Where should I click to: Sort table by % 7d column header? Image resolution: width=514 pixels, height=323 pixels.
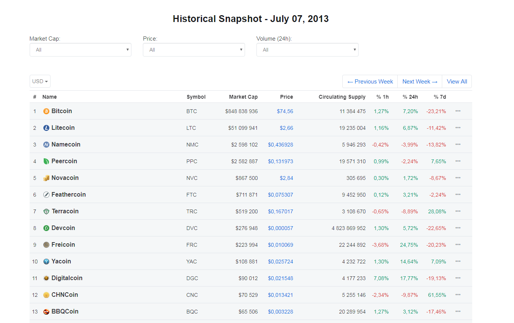pyautogui.click(x=440, y=97)
